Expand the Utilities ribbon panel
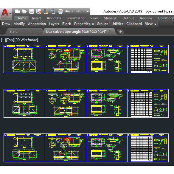Image resolution: width=174 pixels, height=174 pixels. pyautogui.click(x=117, y=24)
